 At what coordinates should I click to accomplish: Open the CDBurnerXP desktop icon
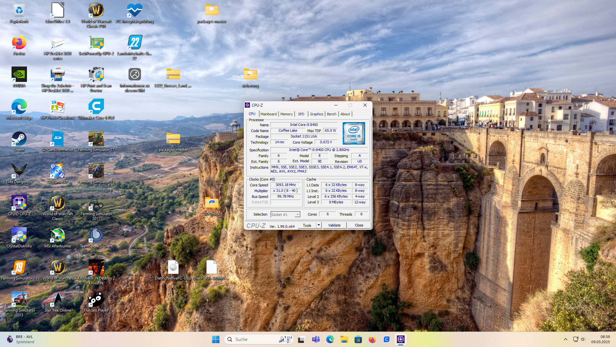tap(58, 172)
